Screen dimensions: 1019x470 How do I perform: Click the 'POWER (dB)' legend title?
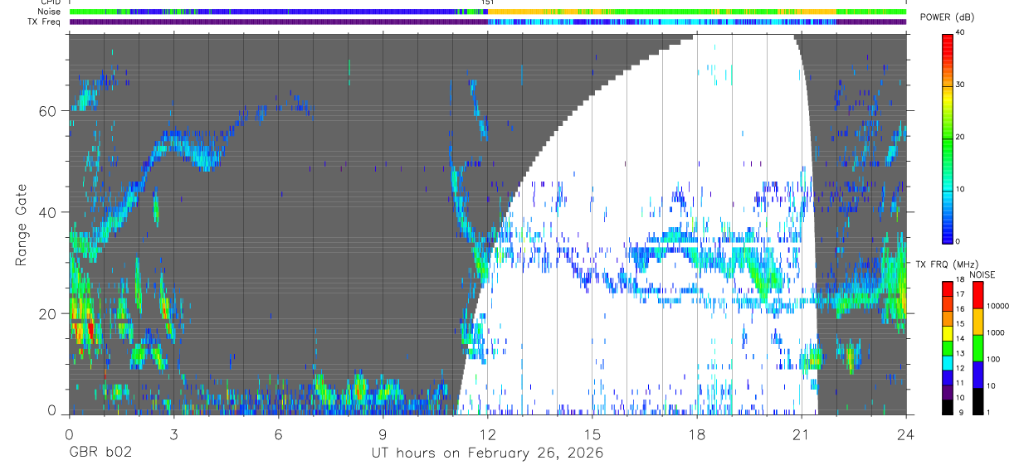point(947,17)
